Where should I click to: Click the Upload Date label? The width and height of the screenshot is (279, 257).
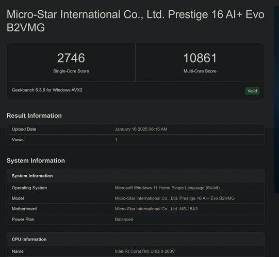pyautogui.click(x=24, y=129)
